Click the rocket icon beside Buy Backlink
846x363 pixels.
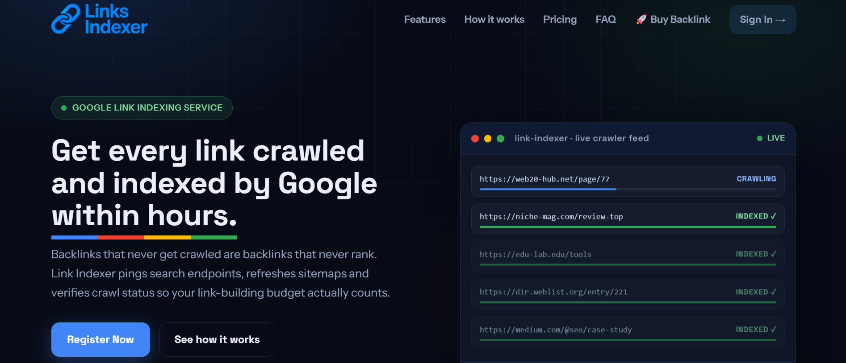641,20
